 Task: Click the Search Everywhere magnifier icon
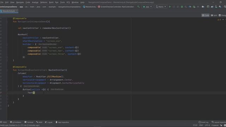(225, 7)
